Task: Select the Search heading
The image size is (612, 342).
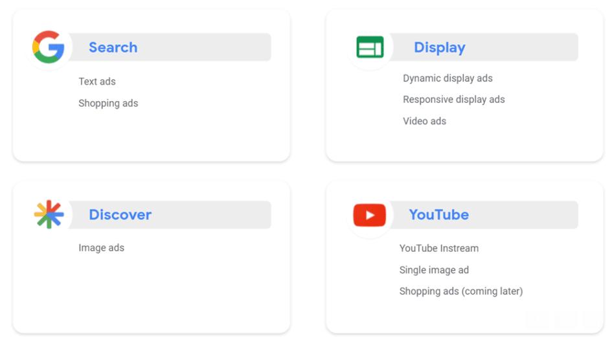Action: pyautogui.click(x=113, y=47)
